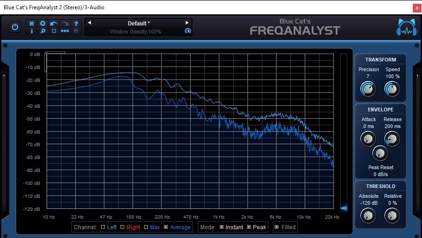Click the spectrum graph display area

190,131
